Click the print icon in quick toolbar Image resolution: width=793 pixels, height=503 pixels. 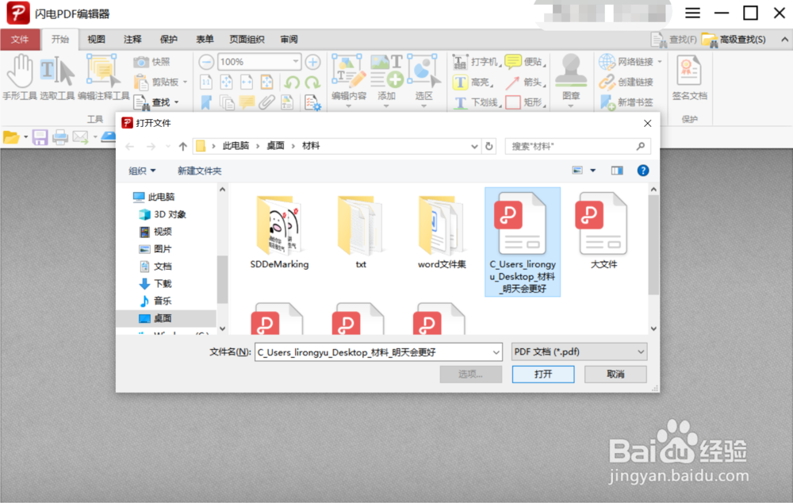[x=60, y=137]
